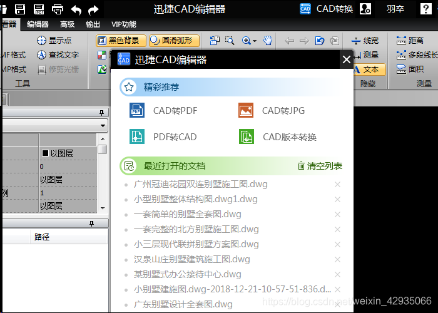Toggle 测量 display
The width and height of the screenshot is (438, 313).
pos(367,55)
